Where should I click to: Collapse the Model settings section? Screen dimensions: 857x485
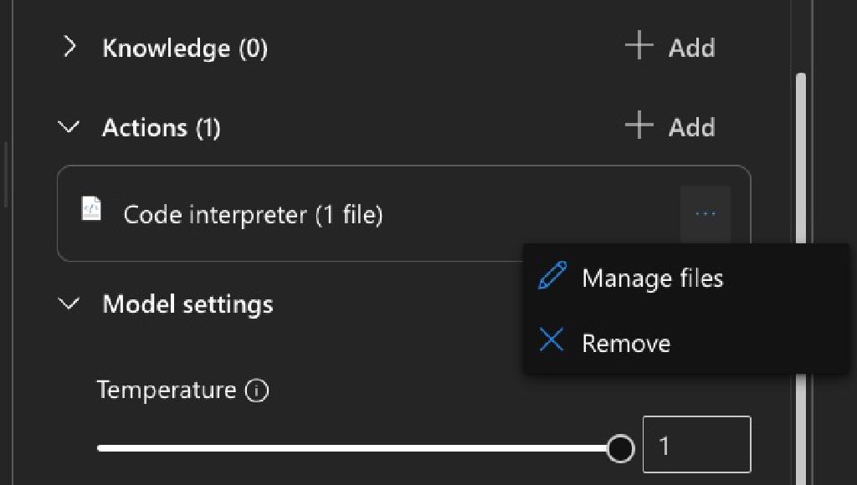(x=69, y=304)
